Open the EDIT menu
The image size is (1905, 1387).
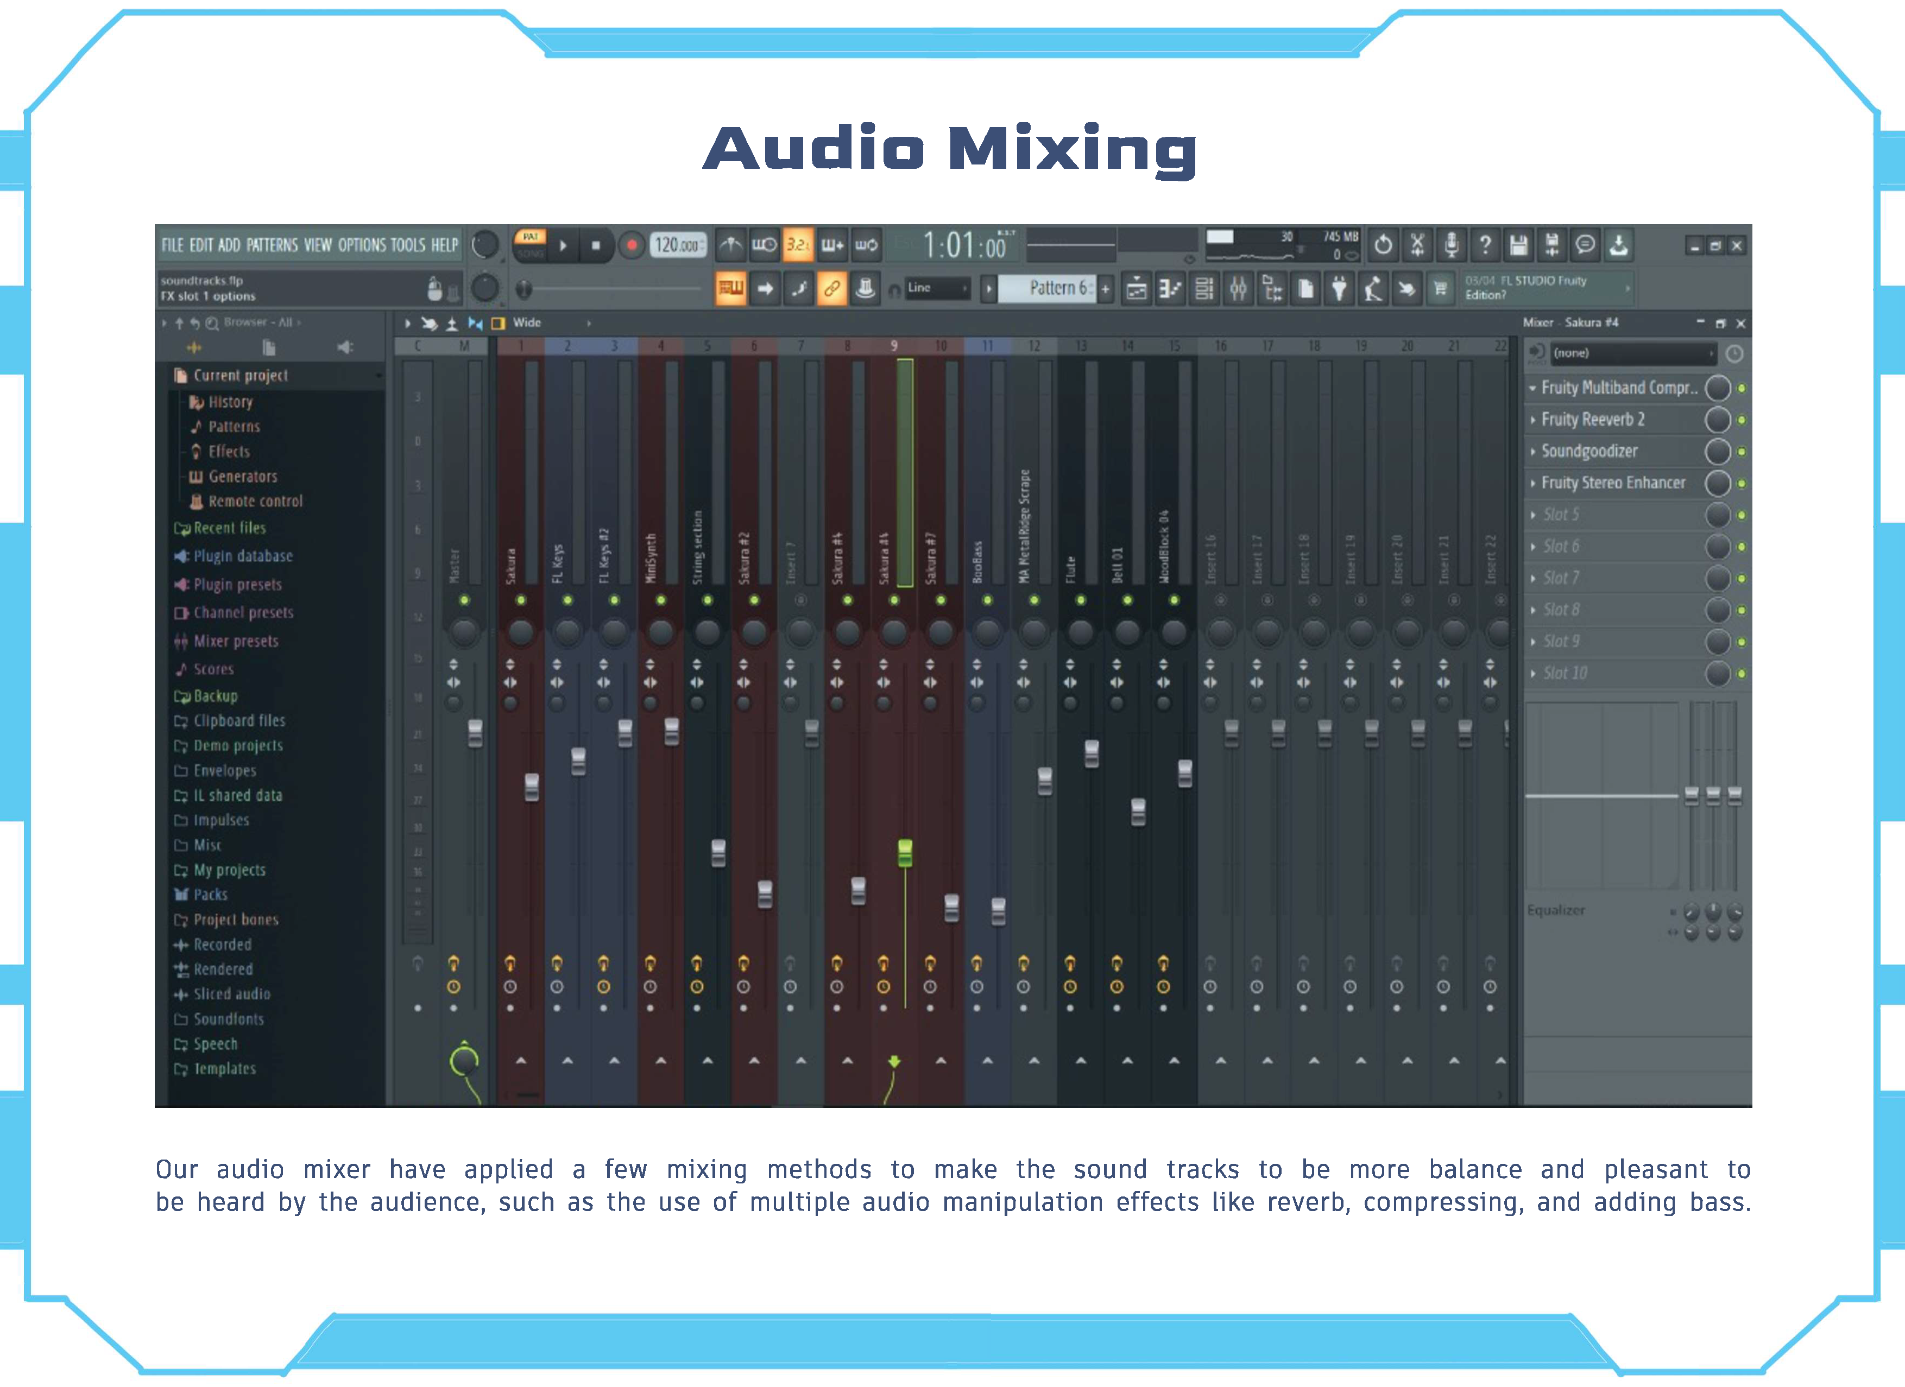[x=201, y=245]
